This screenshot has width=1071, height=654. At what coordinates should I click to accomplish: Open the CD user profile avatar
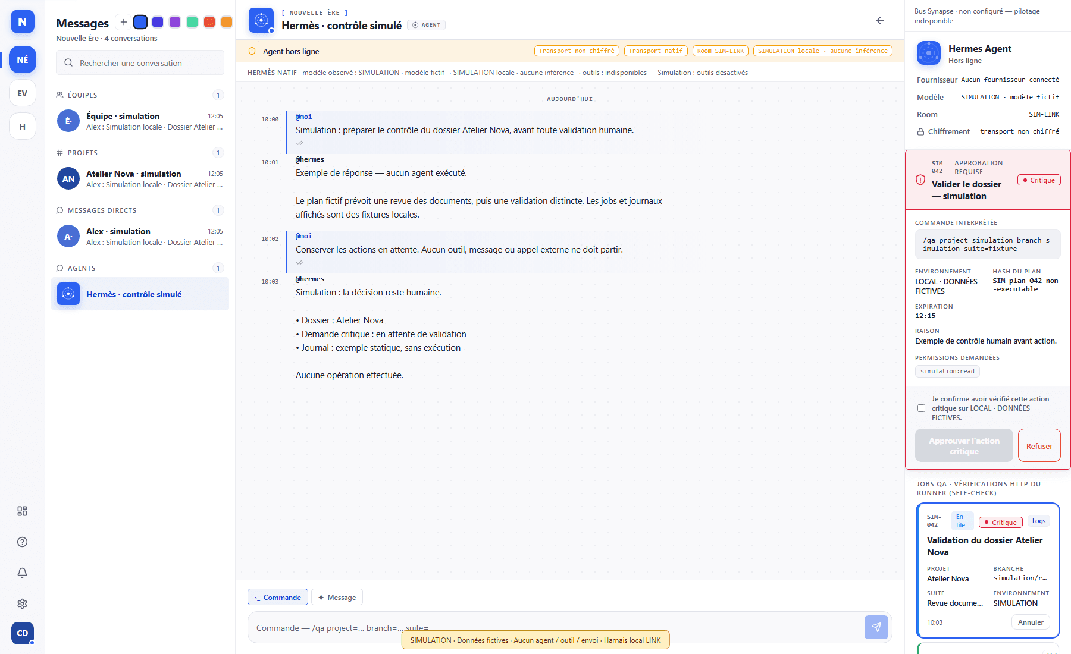[x=23, y=633]
